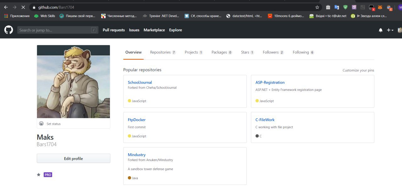Open the Численные метод... bookmark
The width and height of the screenshot is (402, 190).
point(119,16)
